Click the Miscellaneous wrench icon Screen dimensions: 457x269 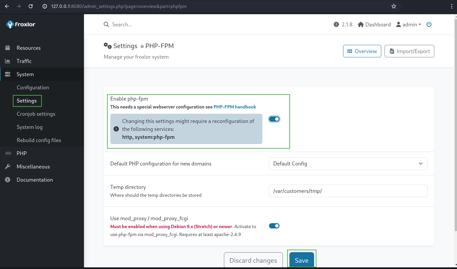[8, 166]
